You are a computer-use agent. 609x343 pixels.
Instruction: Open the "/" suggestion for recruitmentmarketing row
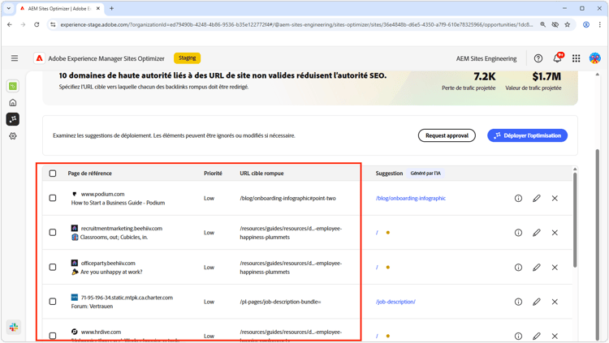377,233
